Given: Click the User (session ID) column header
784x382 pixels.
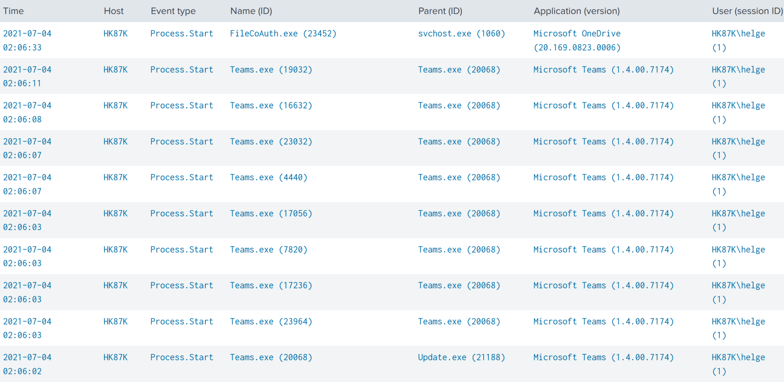Looking at the screenshot, I should click(747, 11).
